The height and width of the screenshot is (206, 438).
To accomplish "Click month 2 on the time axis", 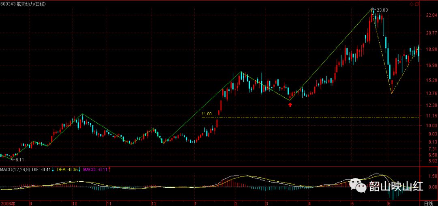I will (236, 204).
